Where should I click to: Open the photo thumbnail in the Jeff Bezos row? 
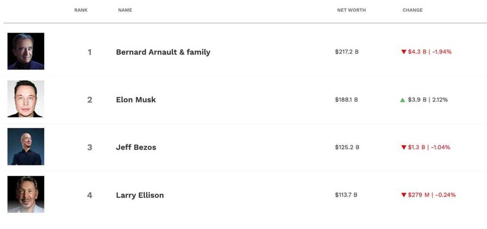[26, 147]
